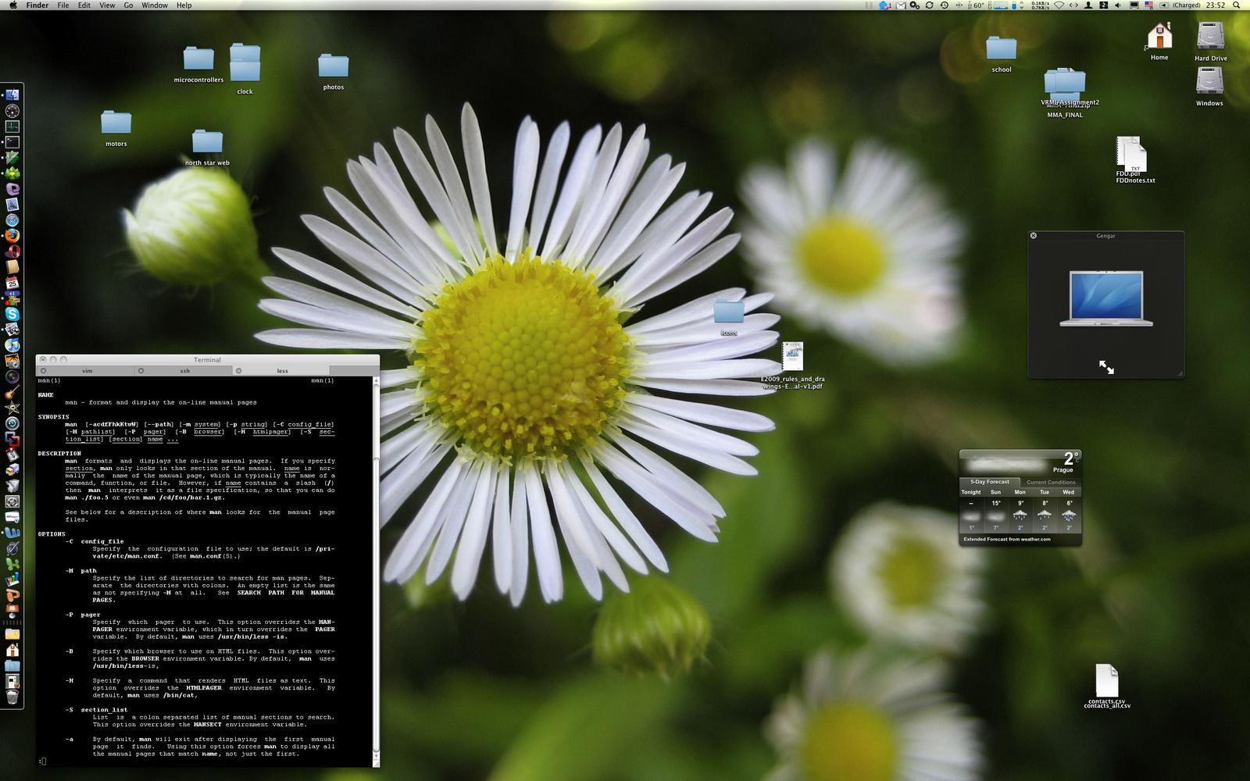Select the photos folder on desktop
The image size is (1250, 781).
point(334,72)
